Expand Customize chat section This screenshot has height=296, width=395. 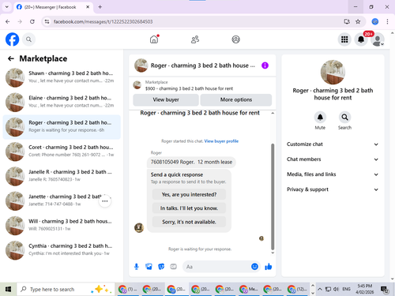(x=333, y=144)
